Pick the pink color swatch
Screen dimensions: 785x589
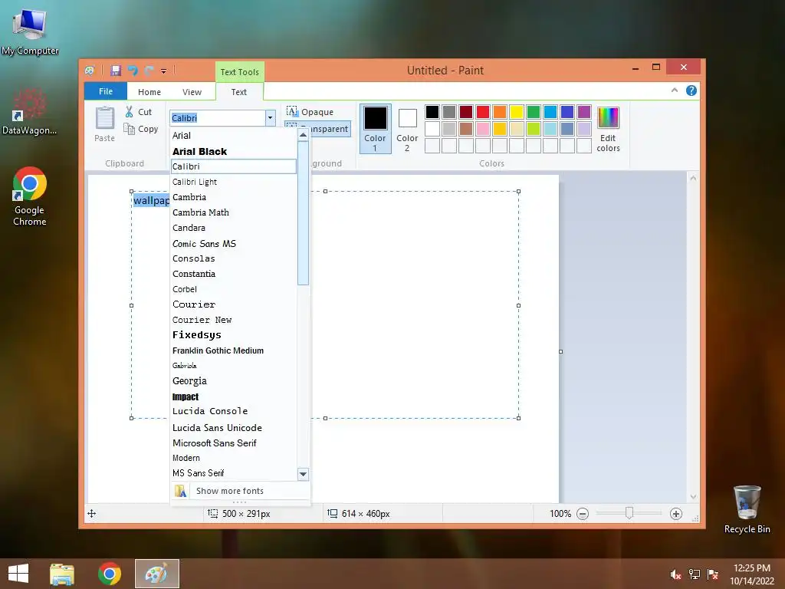[483, 129]
